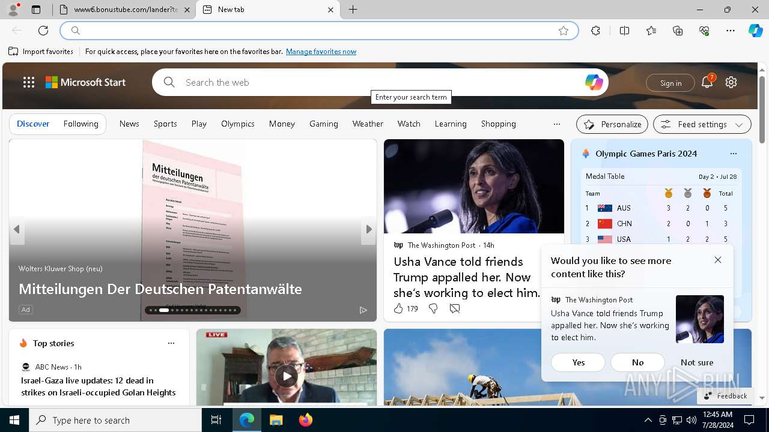Open the Weather category

[x=368, y=124]
